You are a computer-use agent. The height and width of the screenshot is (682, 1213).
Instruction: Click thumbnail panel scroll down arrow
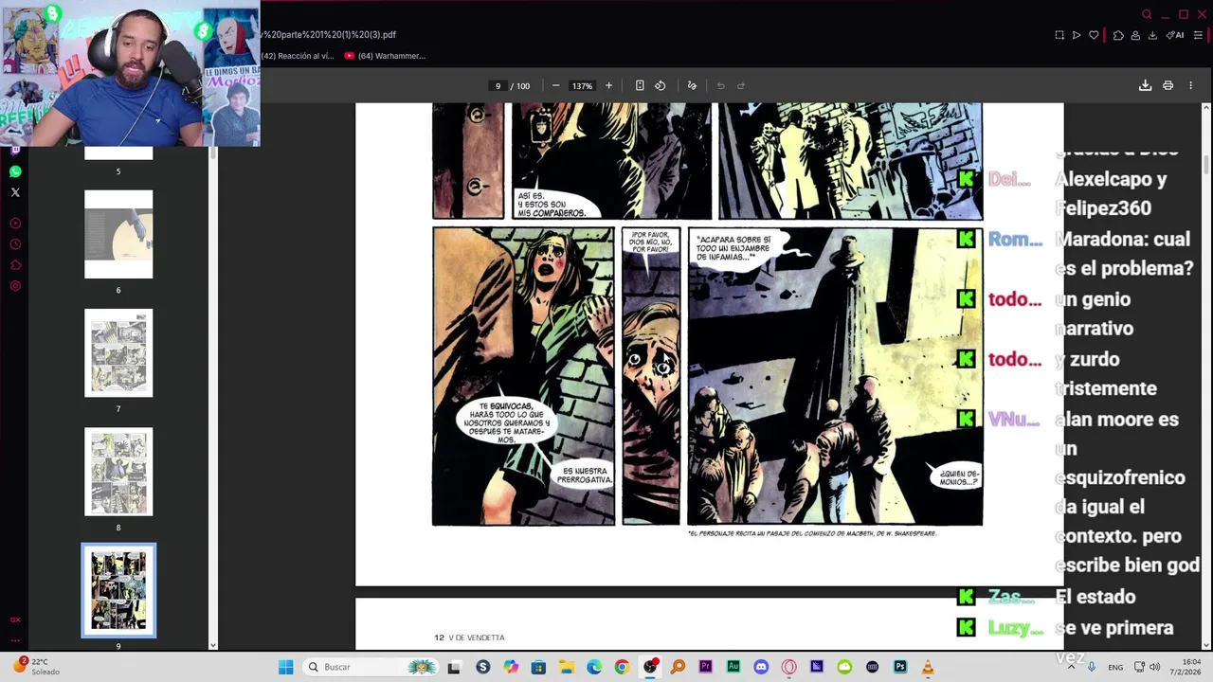point(212,645)
